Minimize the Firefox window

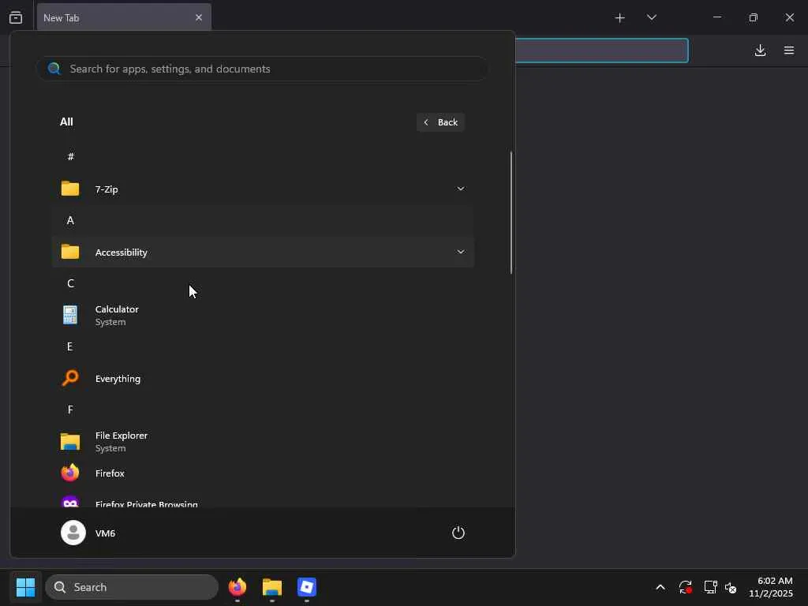(x=716, y=17)
